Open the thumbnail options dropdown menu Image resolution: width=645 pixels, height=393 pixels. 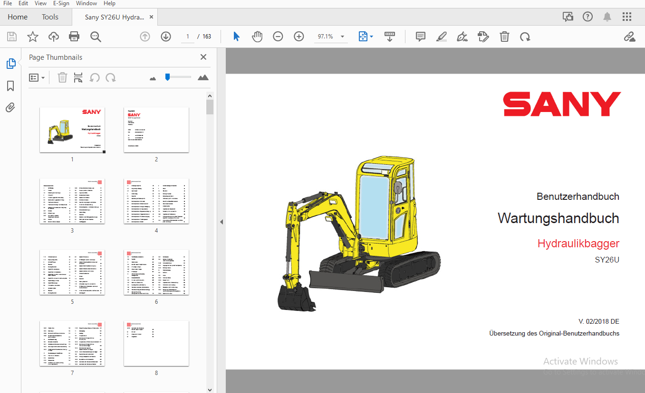(37, 77)
